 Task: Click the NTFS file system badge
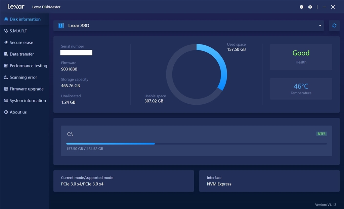pos(321,134)
